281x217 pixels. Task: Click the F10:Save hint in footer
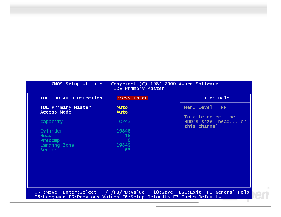pos(162,192)
